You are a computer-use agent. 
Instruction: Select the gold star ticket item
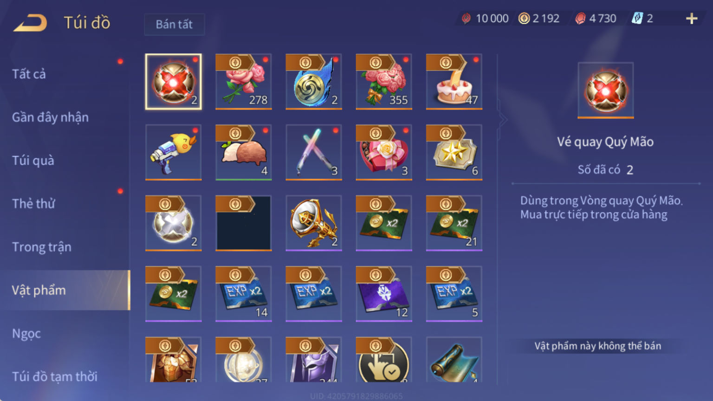coord(454,152)
